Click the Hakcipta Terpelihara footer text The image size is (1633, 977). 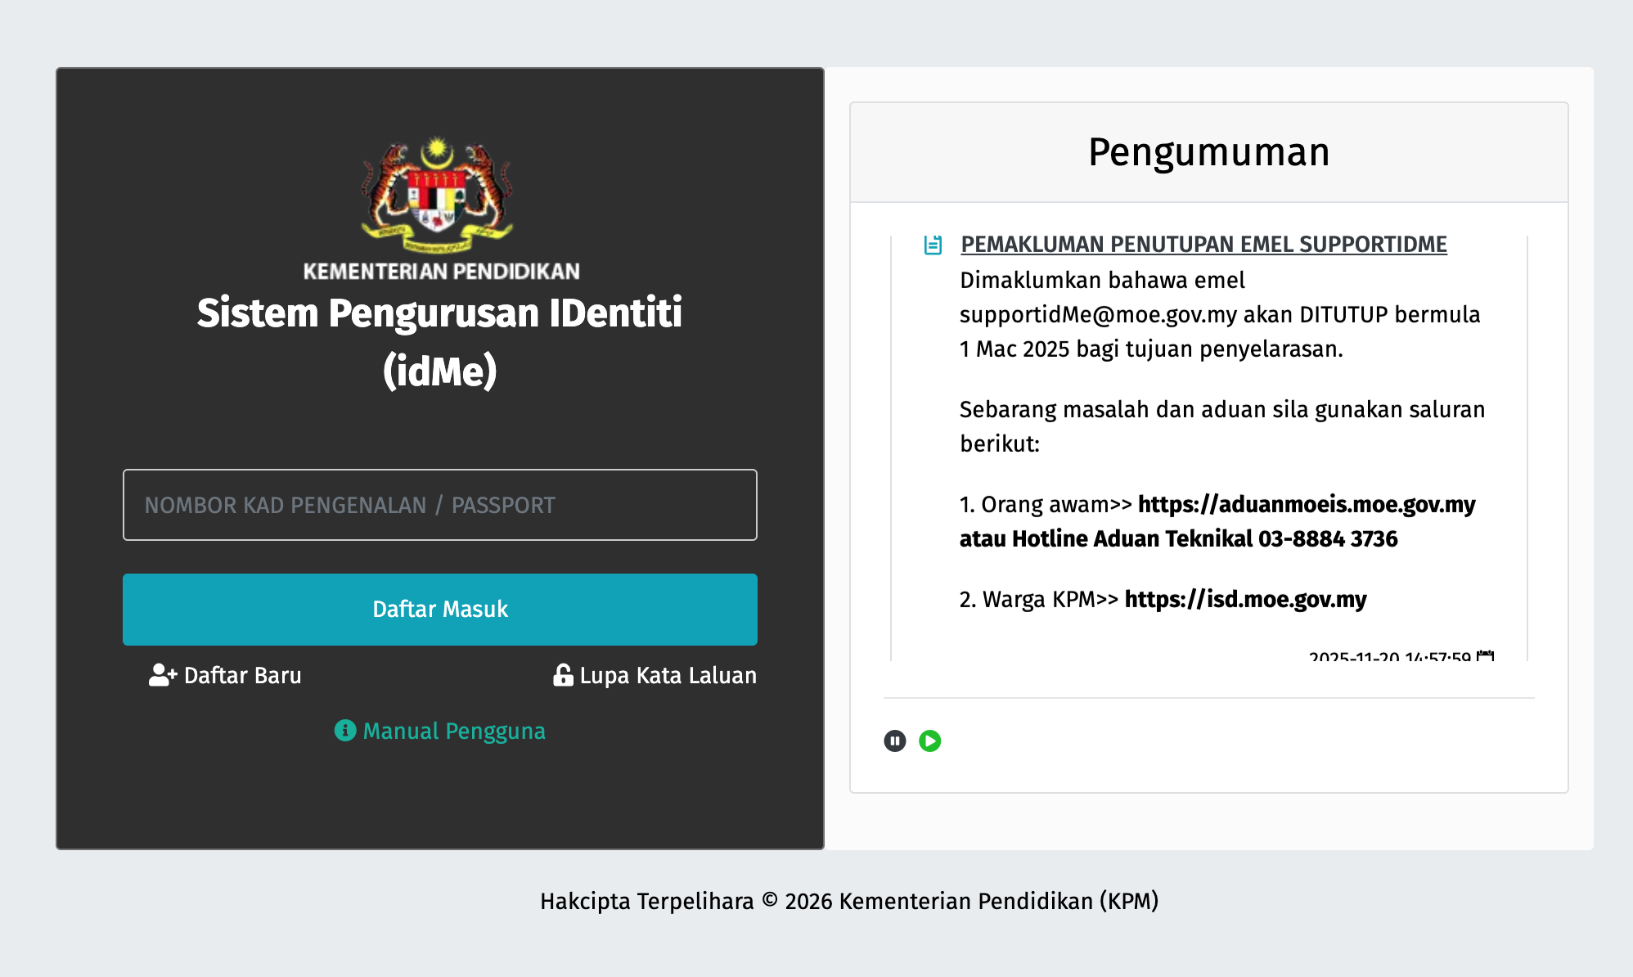click(x=849, y=901)
